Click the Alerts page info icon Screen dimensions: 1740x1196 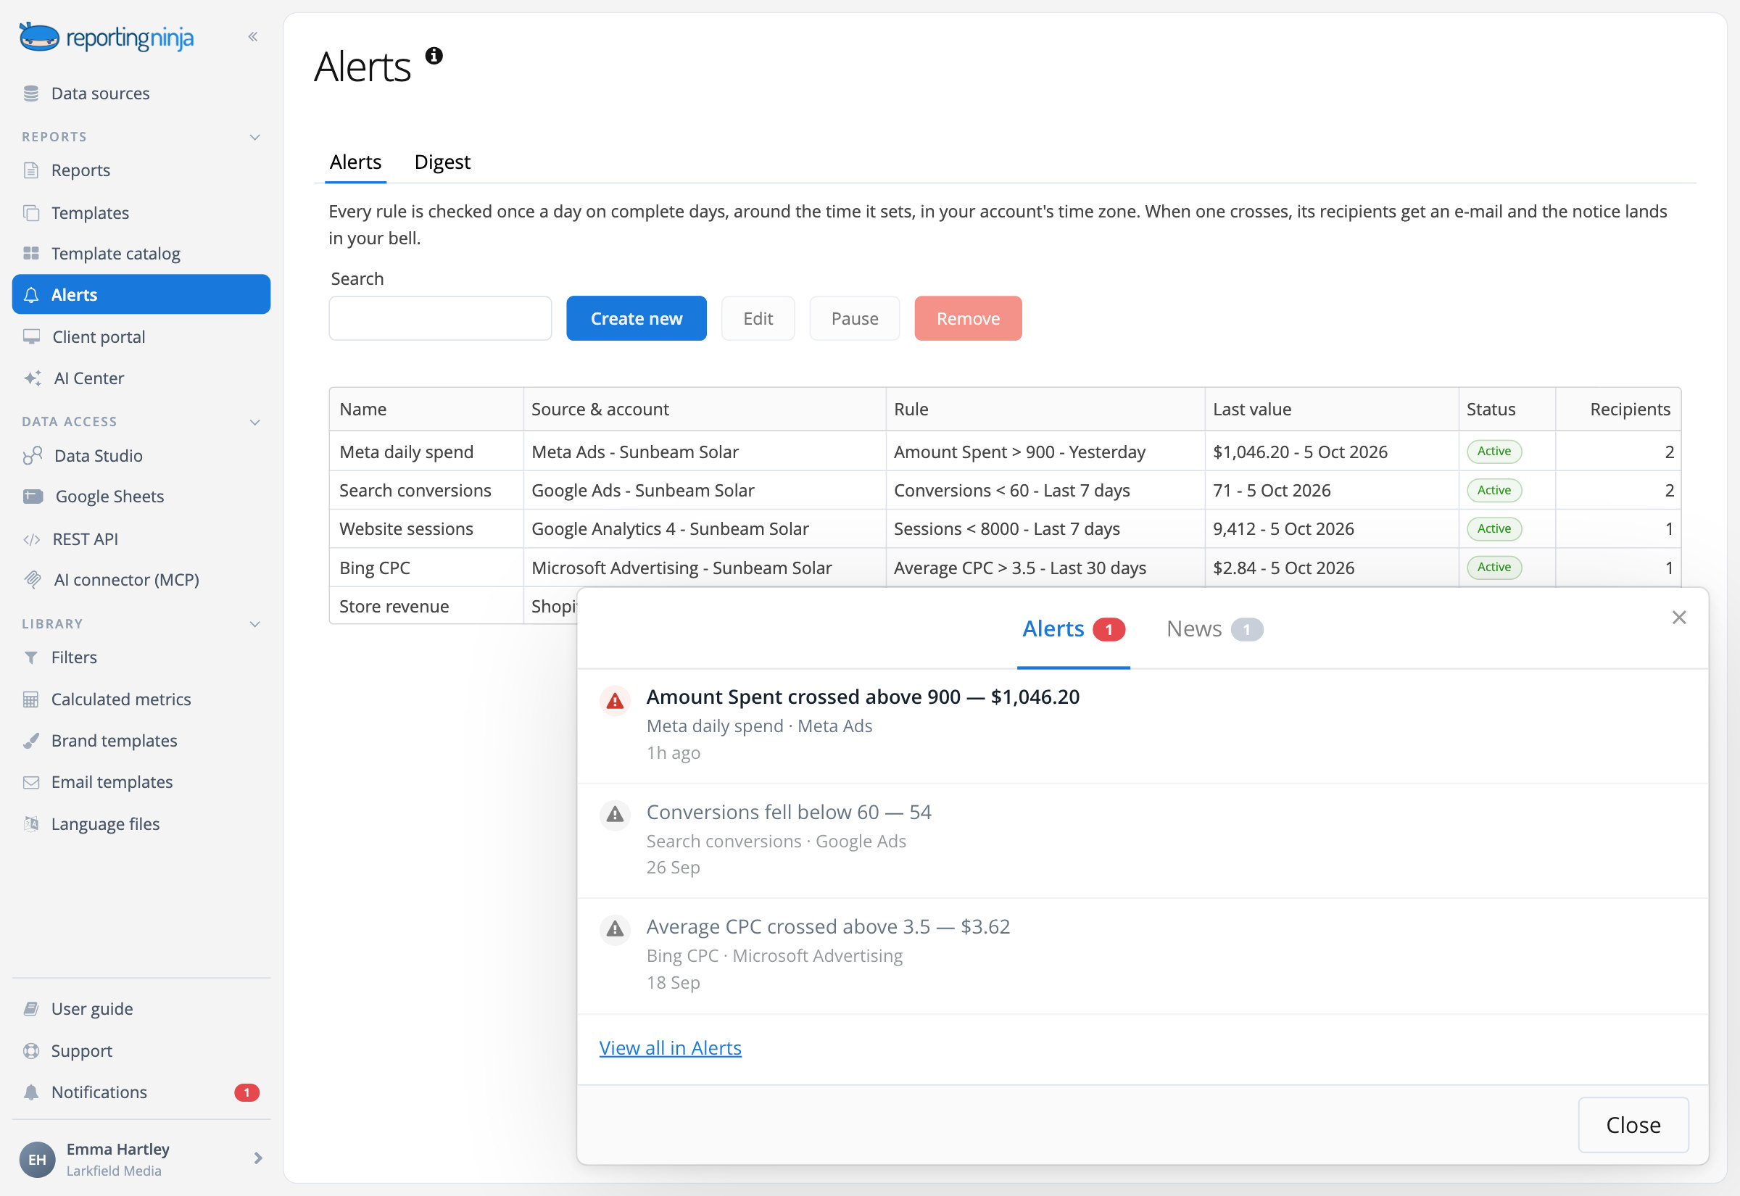tap(434, 56)
